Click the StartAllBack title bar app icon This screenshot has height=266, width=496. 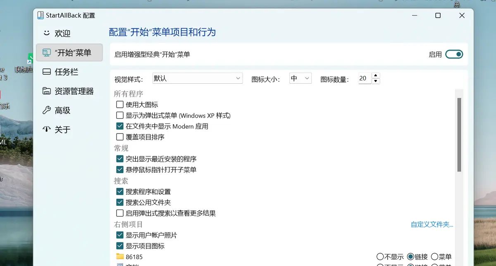click(41, 16)
